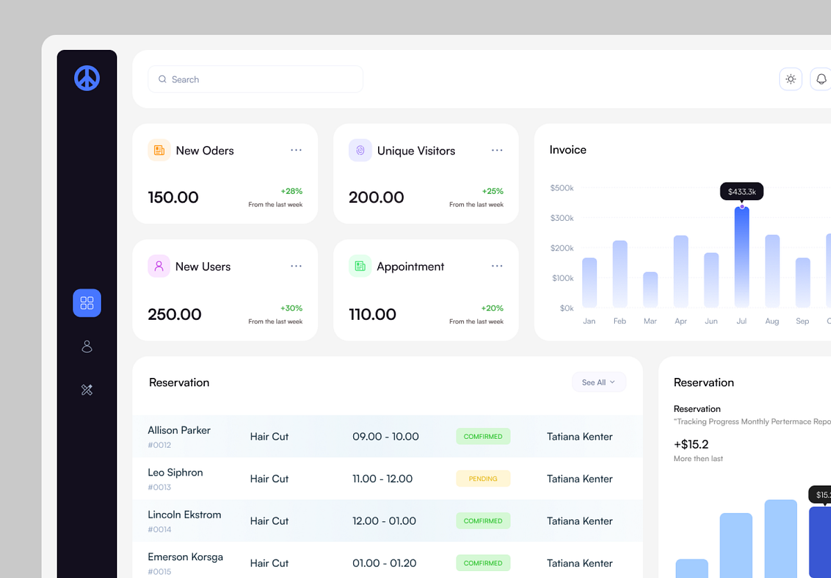Click the Unique Visitors fingerprint icon

(x=360, y=150)
